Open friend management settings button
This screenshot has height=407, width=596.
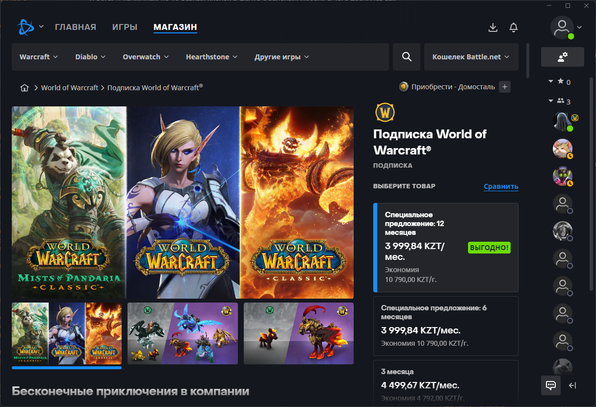click(x=562, y=57)
